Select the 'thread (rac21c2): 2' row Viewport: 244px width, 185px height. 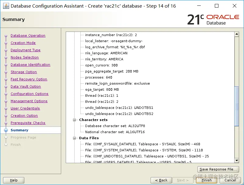(x=102, y=102)
